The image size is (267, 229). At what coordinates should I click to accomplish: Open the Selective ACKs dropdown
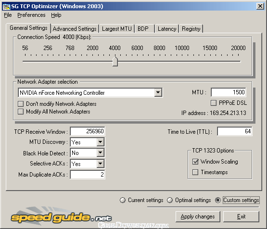tap(100, 164)
